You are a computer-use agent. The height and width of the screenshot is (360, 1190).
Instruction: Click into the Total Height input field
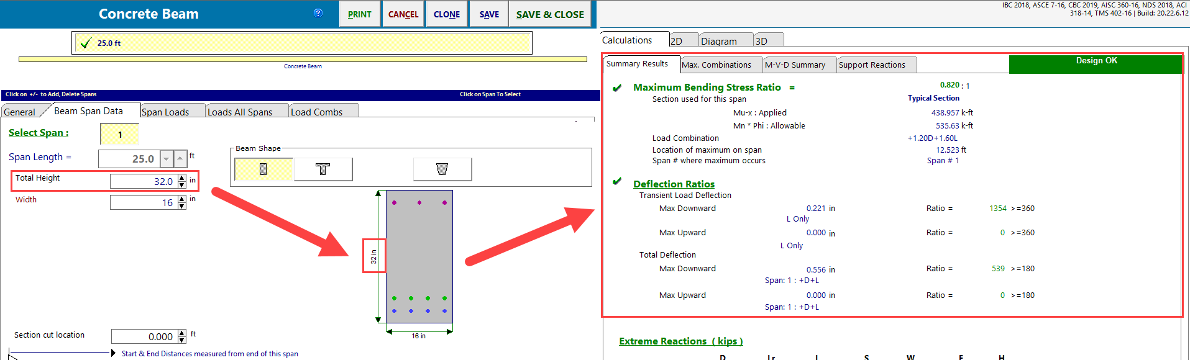pyautogui.click(x=143, y=181)
